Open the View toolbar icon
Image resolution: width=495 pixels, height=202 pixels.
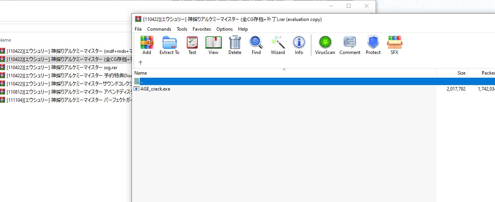pyautogui.click(x=213, y=45)
